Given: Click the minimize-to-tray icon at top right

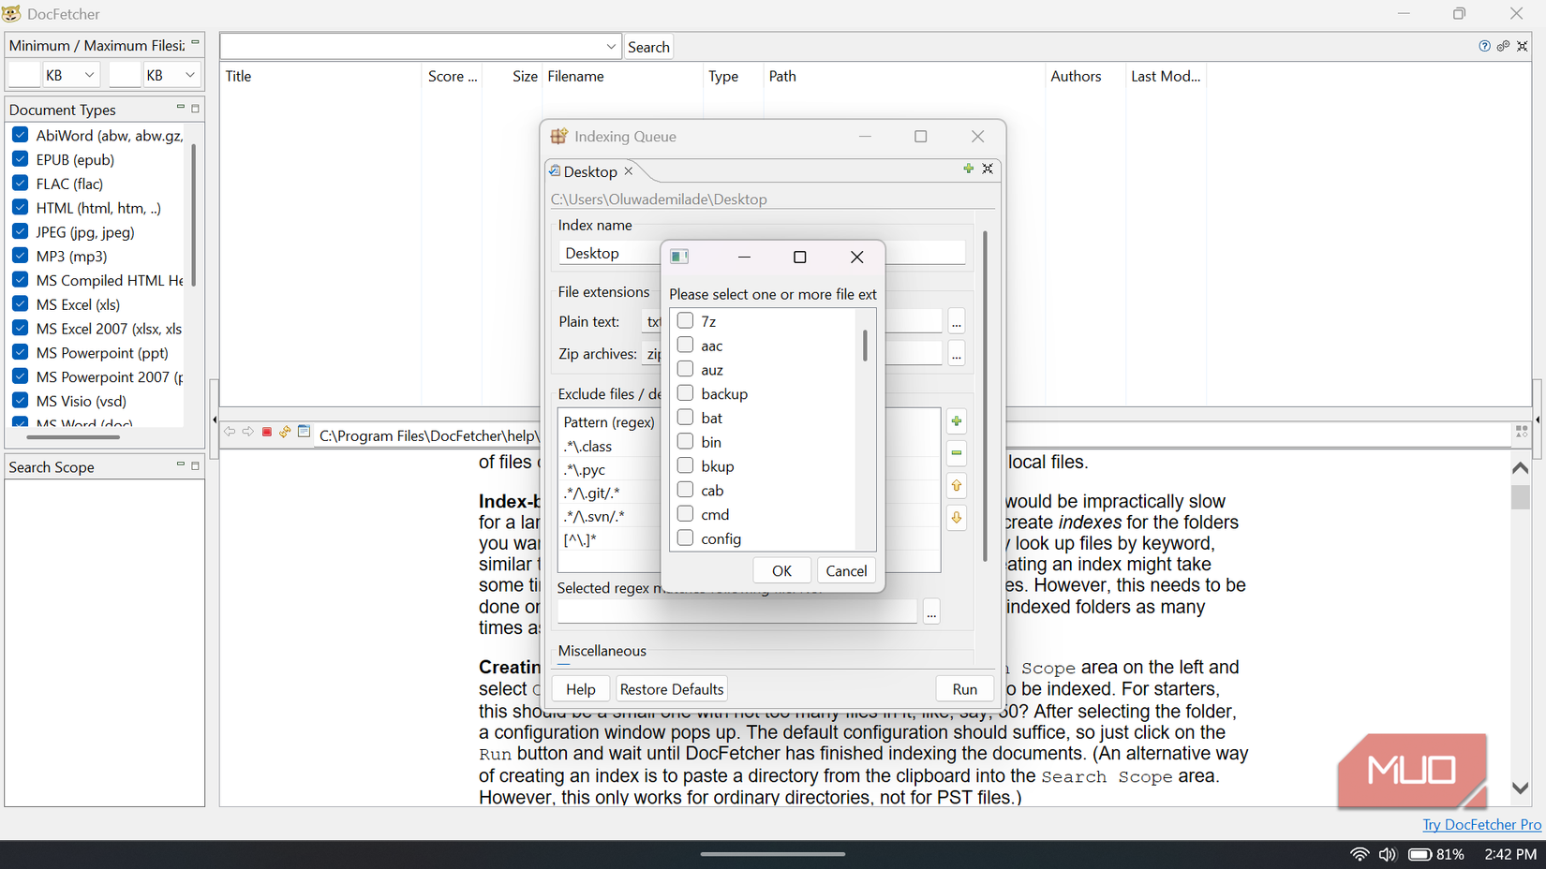Looking at the screenshot, I should click(x=1523, y=46).
